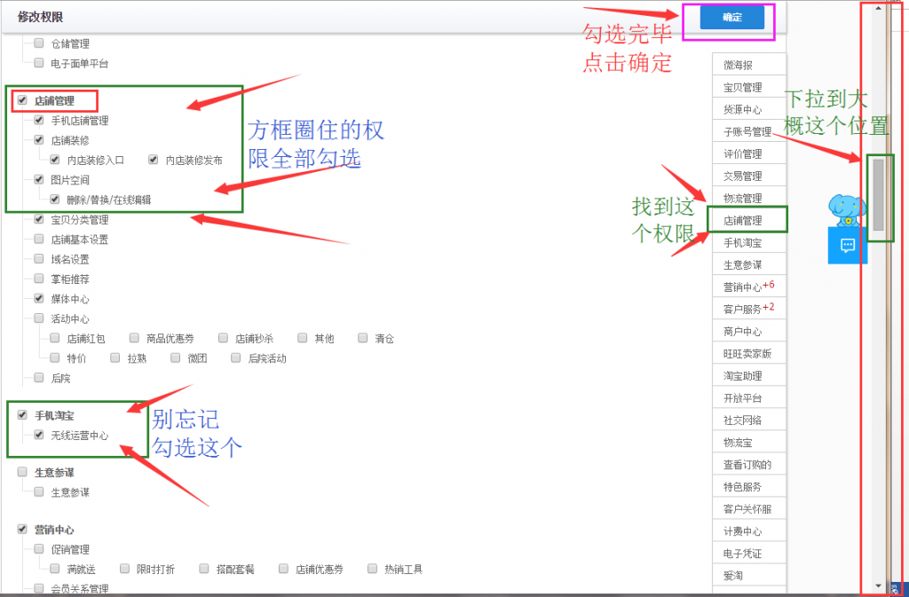This screenshot has height=597, width=909.
Task: Toggle the 仓储管理 checkbox
Action: click(39, 43)
